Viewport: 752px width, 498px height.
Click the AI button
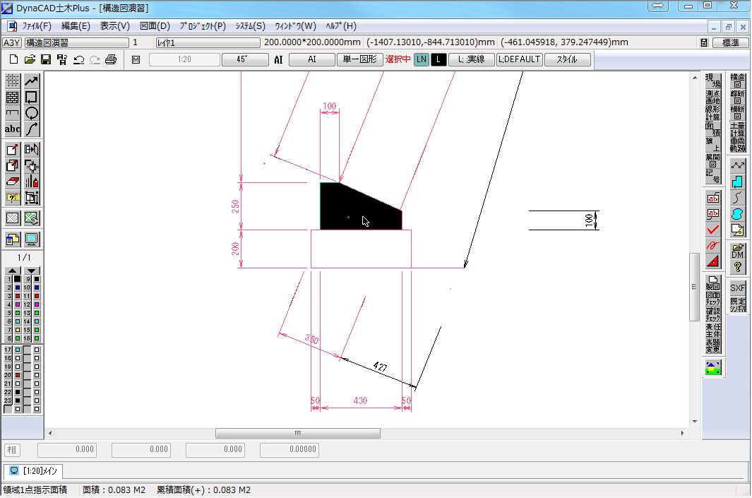(x=311, y=59)
